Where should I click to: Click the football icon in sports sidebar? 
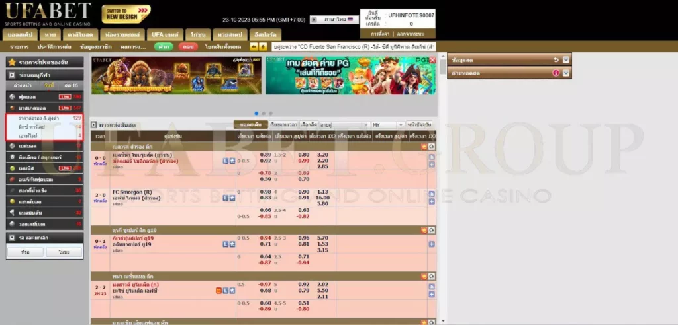pos(12,96)
